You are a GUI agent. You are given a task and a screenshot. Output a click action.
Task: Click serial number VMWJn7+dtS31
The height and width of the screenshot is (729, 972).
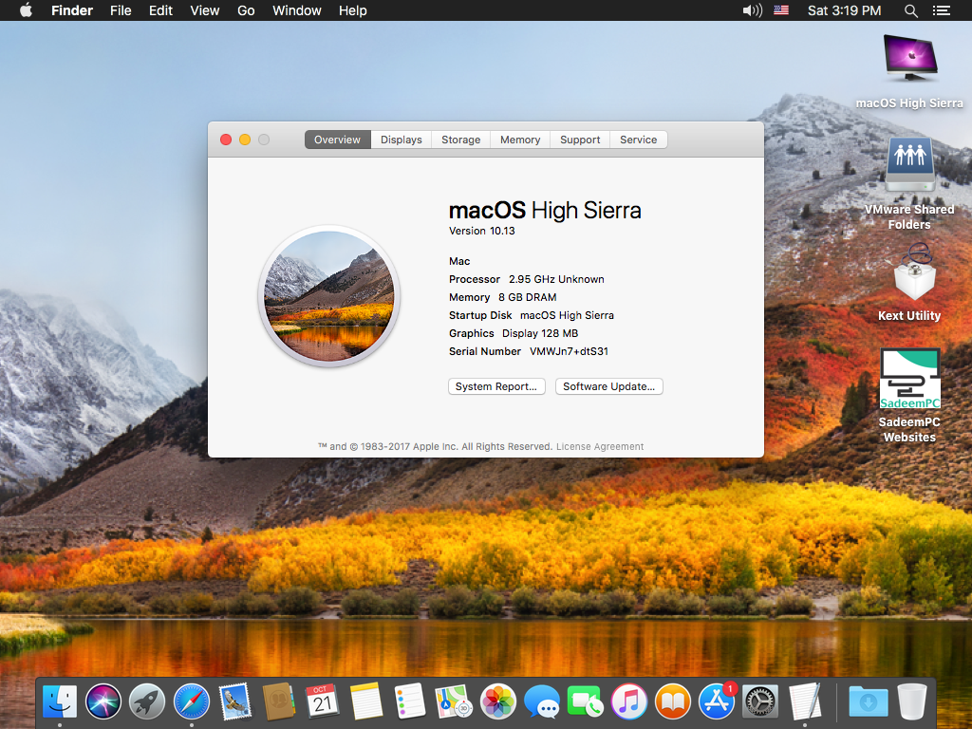(x=569, y=351)
